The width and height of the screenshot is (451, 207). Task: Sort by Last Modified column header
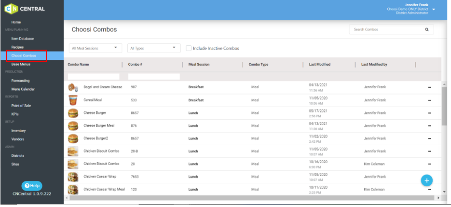coord(319,65)
